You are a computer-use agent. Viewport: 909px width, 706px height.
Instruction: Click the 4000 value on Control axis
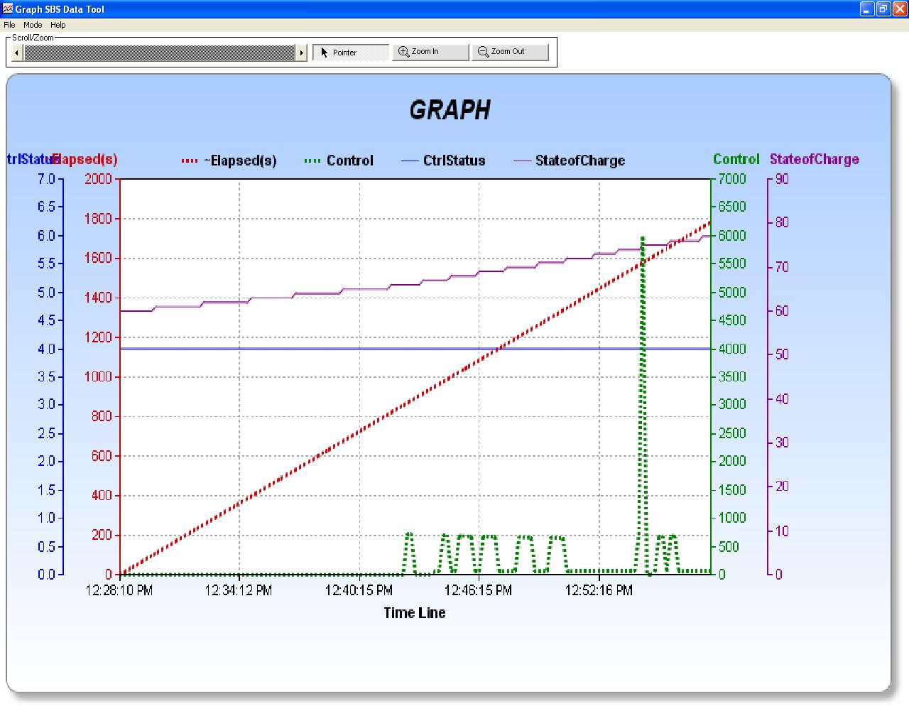coord(732,349)
